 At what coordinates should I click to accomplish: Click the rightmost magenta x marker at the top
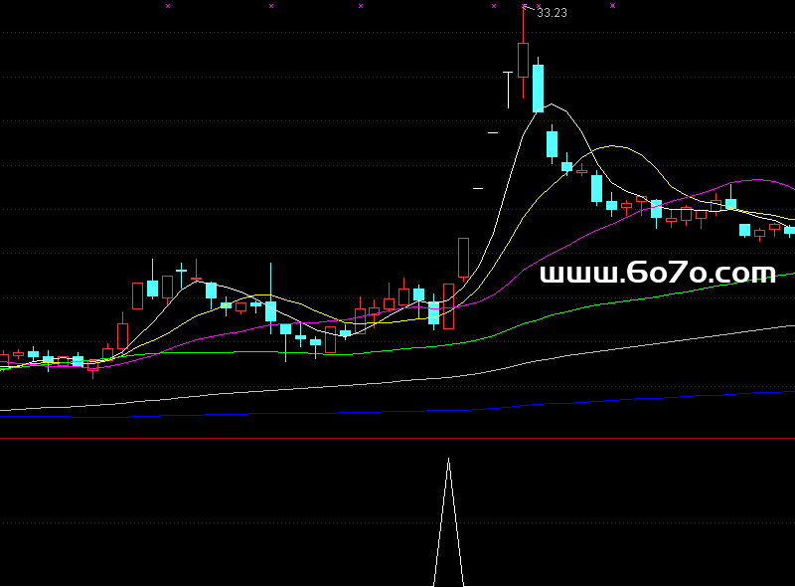pos(612,6)
